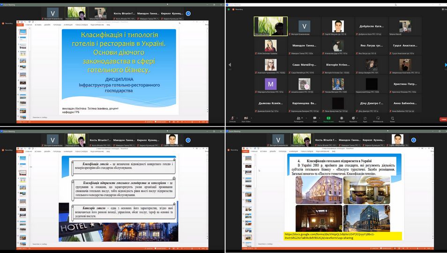Click 'Кирилл Кузнец...' tile in title-slide window strip
The image size is (447, 253).
coord(171,14)
